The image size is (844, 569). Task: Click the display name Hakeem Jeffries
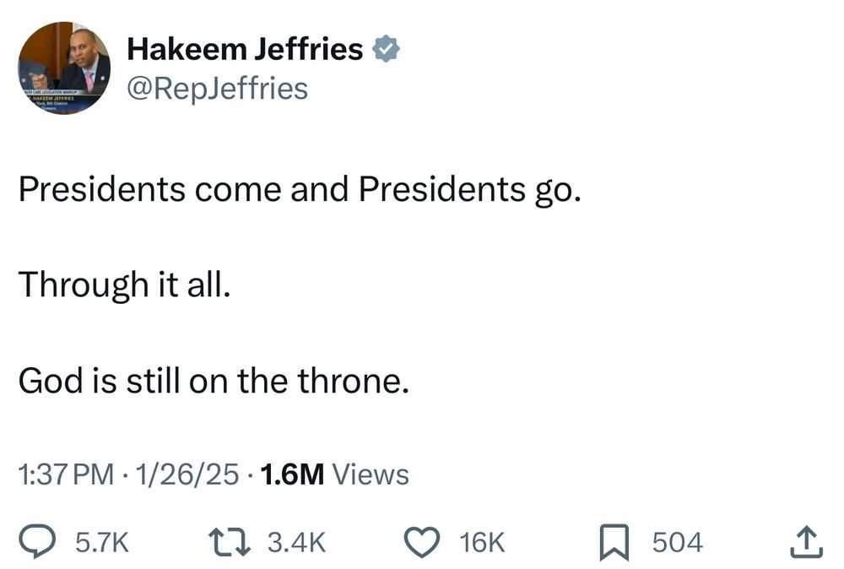pos(245,50)
